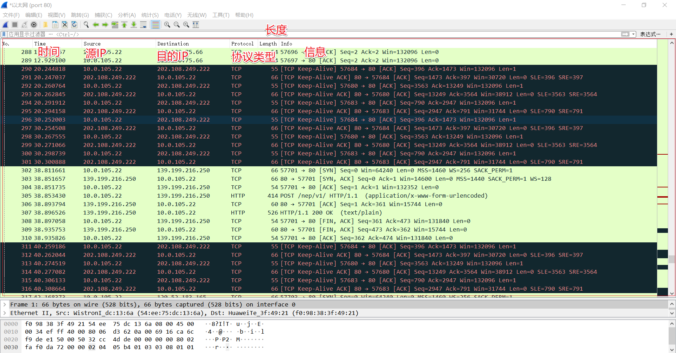Click the packet list scrollbar thumb

tap(672, 259)
